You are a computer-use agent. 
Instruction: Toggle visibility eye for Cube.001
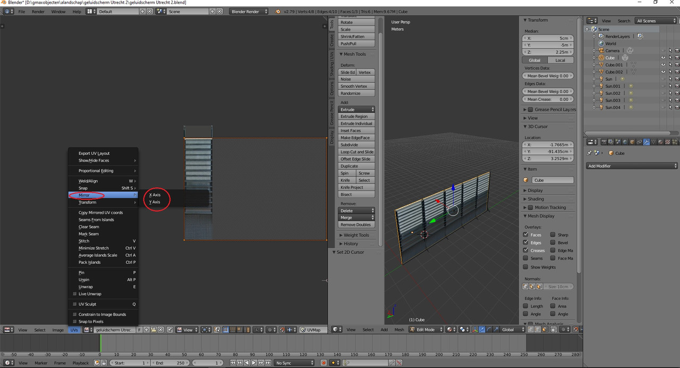(x=663, y=65)
